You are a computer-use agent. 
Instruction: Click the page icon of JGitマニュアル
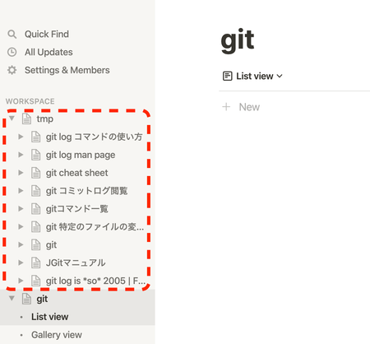click(35, 263)
